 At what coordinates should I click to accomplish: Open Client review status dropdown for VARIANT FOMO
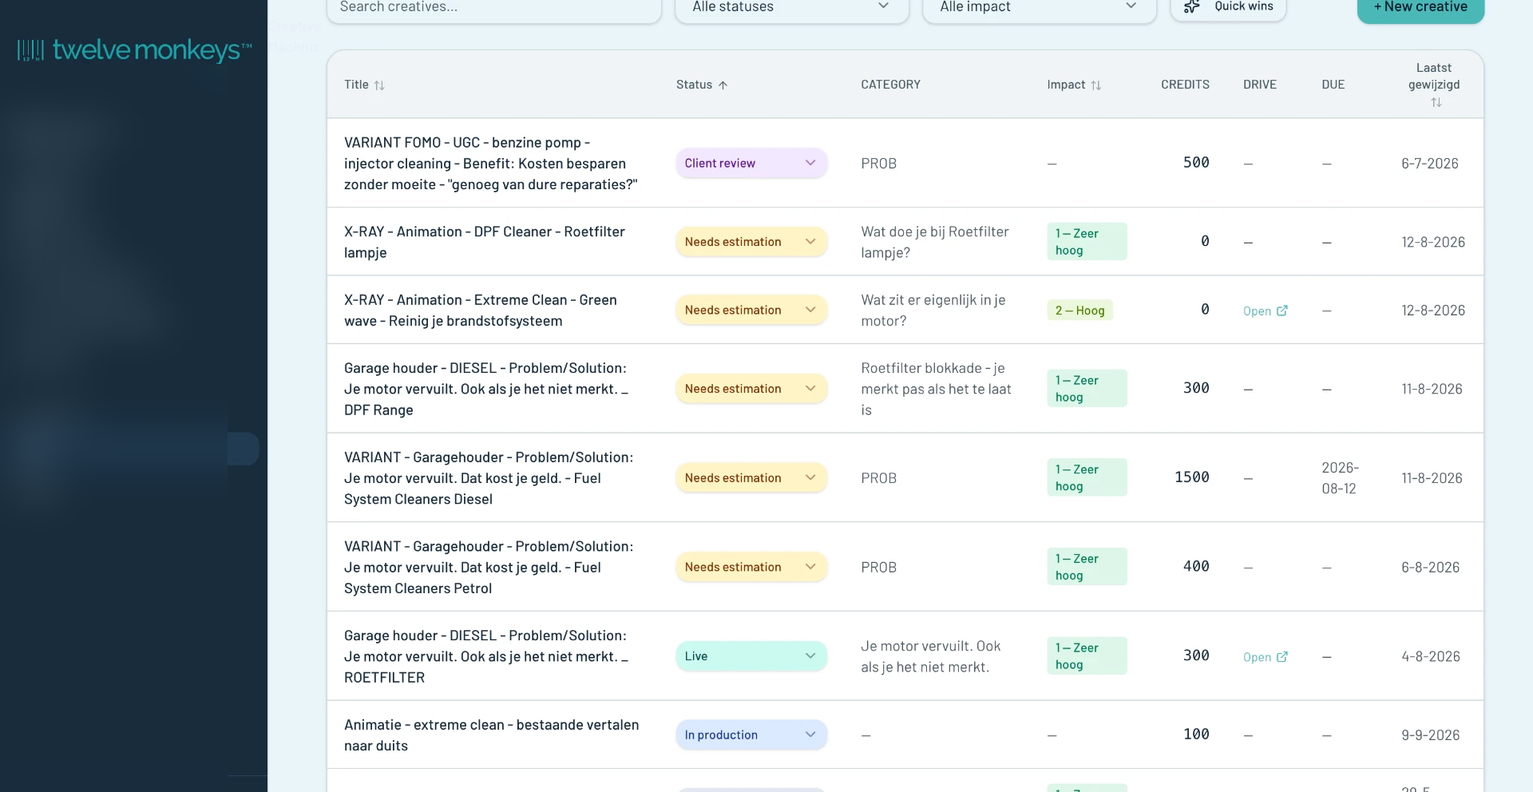pyautogui.click(x=751, y=163)
